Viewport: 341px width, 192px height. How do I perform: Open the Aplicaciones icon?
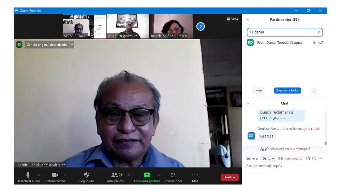(173, 175)
